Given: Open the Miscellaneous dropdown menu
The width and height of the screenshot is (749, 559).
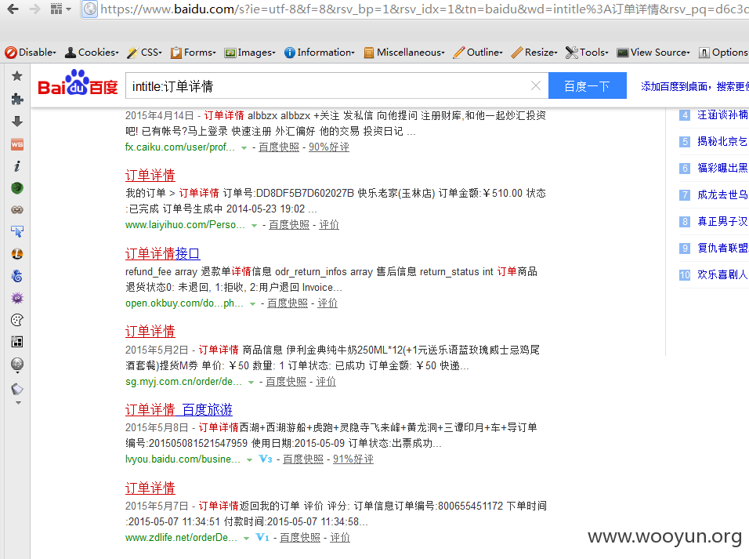Looking at the screenshot, I should tap(404, 52).
